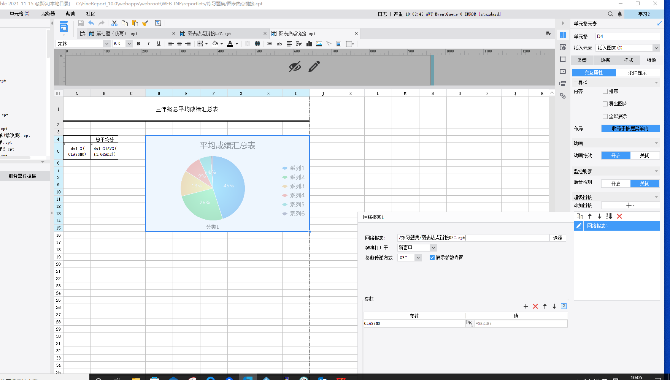670x380 pixels.
Task: Click the insert image icon
Action: click(x=319, y=44)
